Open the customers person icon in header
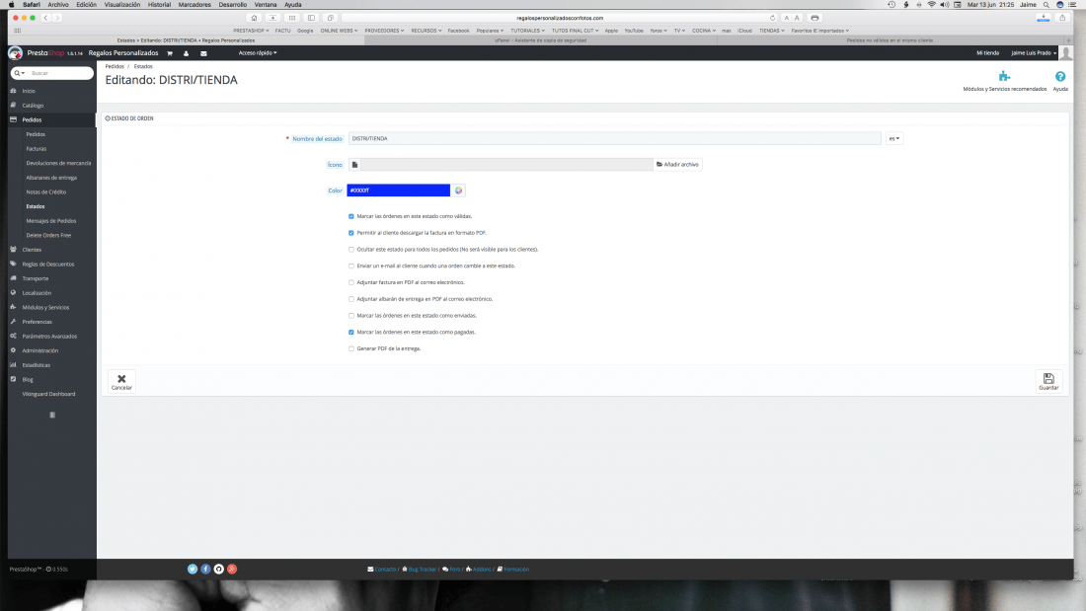Viewport: 1086px width, 611px height. click(x=187, y=53)
